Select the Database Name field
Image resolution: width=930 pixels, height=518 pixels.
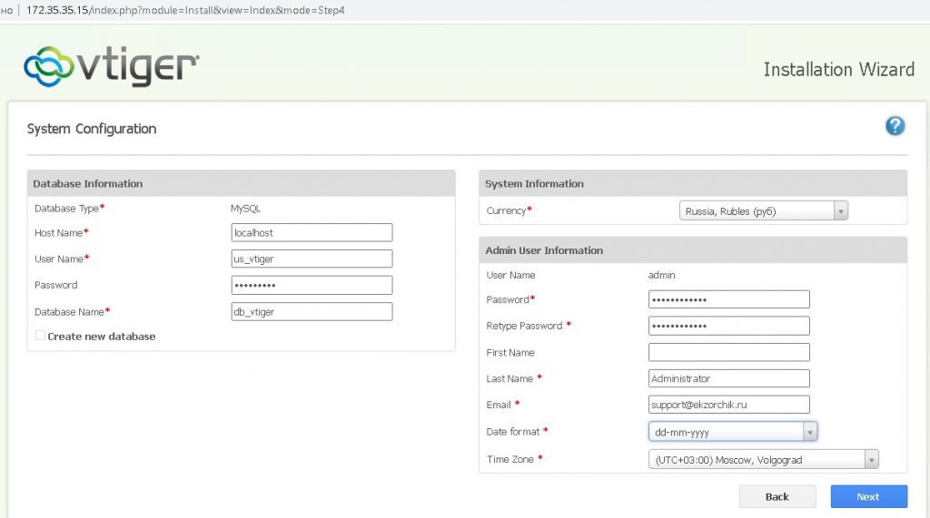(312, 312)
